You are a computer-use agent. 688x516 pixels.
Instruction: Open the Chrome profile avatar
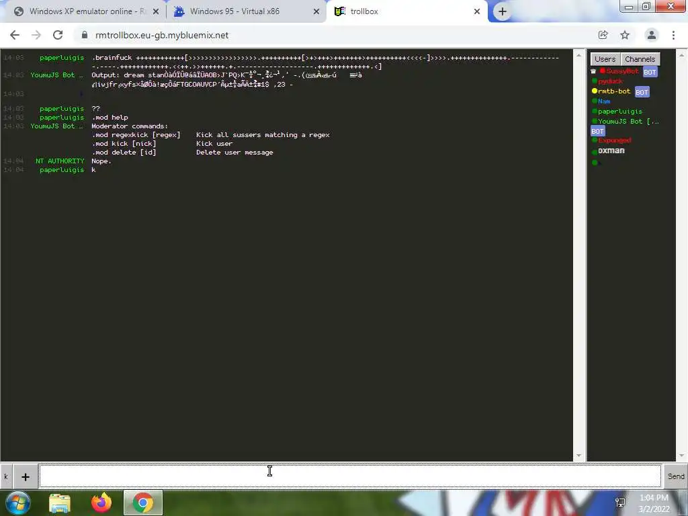[652, 35]
